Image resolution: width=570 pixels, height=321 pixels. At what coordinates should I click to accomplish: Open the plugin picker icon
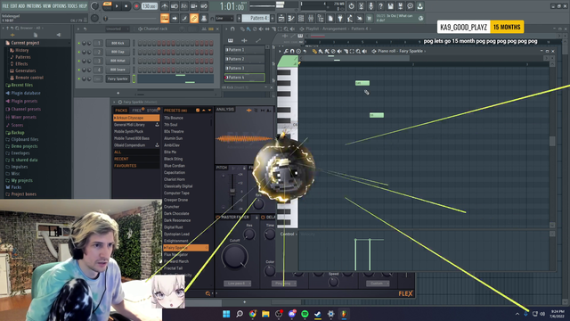(x=340, y=18)
